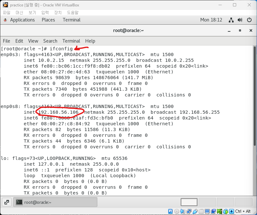Screen dimensions: 257x215
Task: Open the terminal Search menu
Action: click(x=50, y=41)
